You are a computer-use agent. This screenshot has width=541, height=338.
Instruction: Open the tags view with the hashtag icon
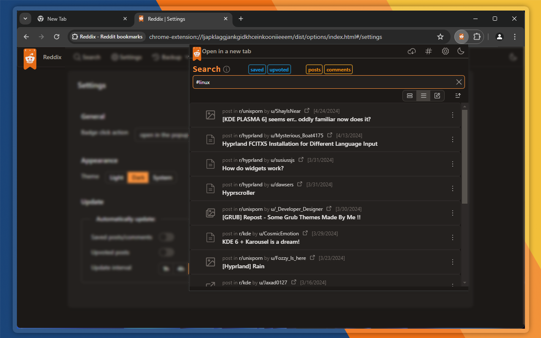428,51
